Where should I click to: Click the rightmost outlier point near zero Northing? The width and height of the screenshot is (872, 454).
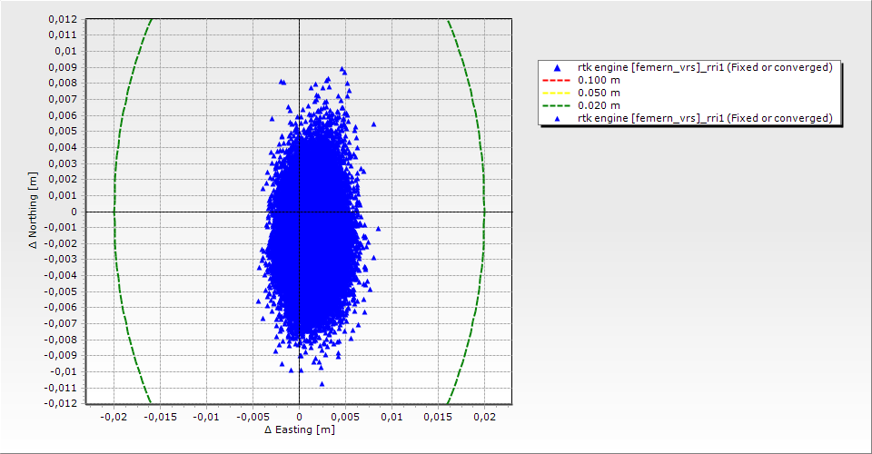pyautogui.click(x=378, y=229)
